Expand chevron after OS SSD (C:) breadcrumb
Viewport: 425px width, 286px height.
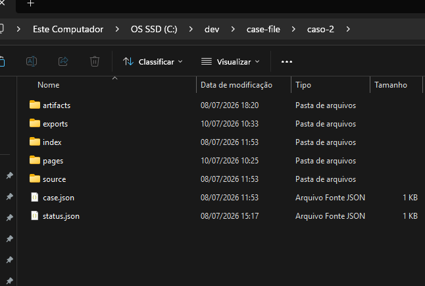[191, 29]
